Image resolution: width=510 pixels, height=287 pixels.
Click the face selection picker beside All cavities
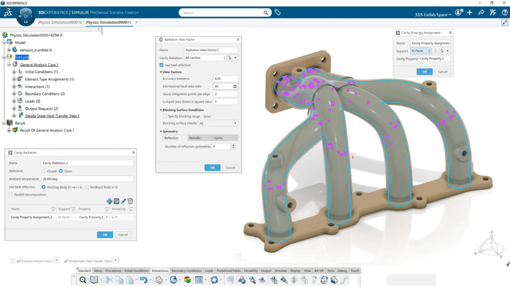229,58
